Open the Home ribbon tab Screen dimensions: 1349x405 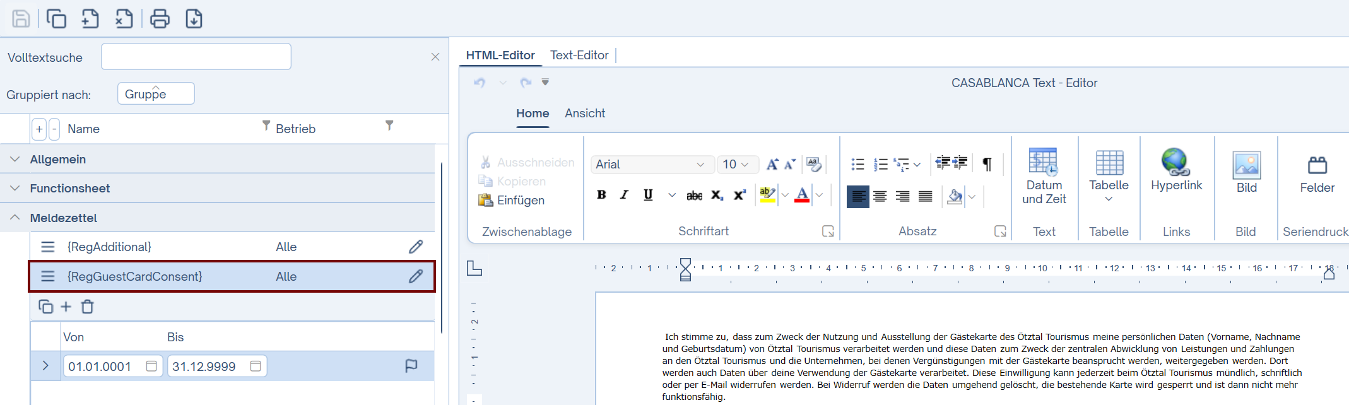coord(533,114)
